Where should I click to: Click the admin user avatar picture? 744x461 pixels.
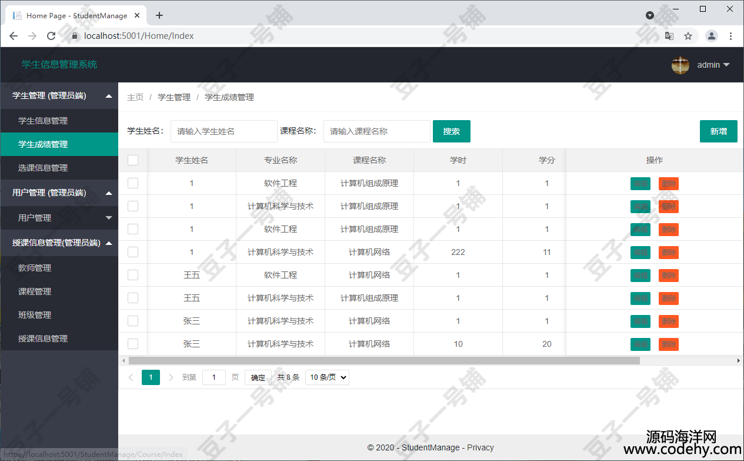[x=680, y=65]
